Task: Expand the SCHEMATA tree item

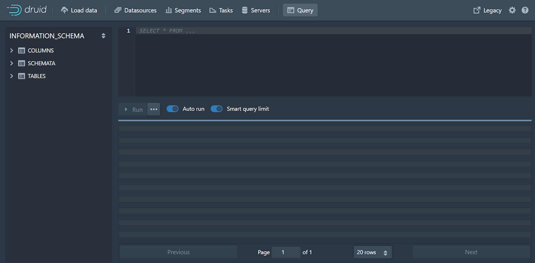Action: 11,63
